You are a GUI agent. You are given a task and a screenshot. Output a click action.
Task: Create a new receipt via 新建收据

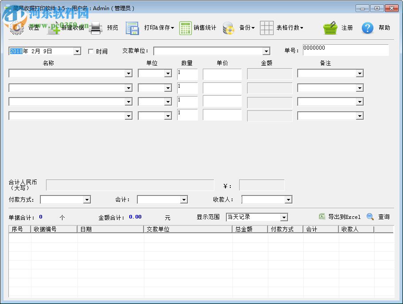pos(64,27)
